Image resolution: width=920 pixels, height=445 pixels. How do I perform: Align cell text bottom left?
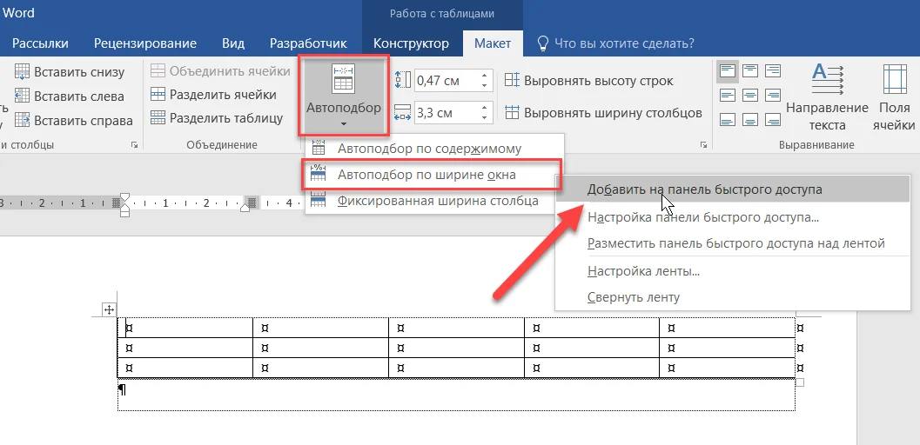(728, 119)
